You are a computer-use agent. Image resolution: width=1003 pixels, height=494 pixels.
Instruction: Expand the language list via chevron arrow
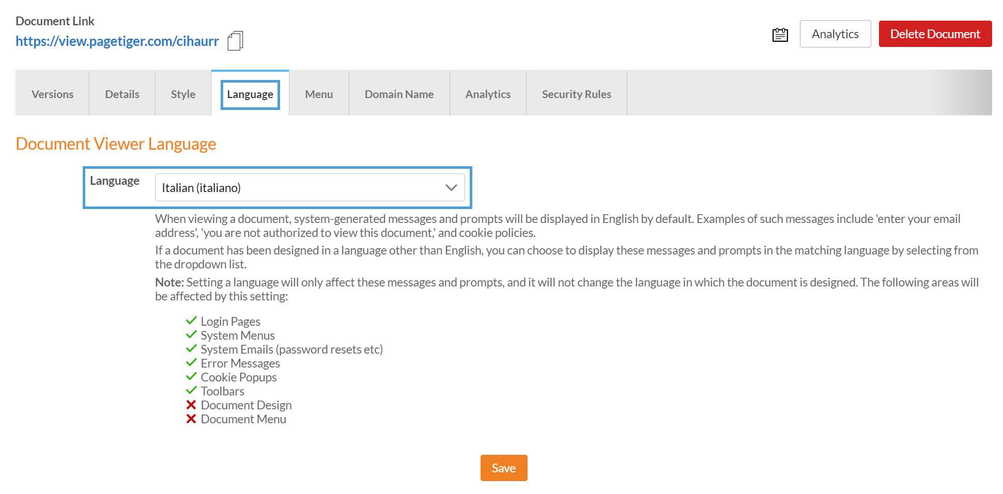451,187
